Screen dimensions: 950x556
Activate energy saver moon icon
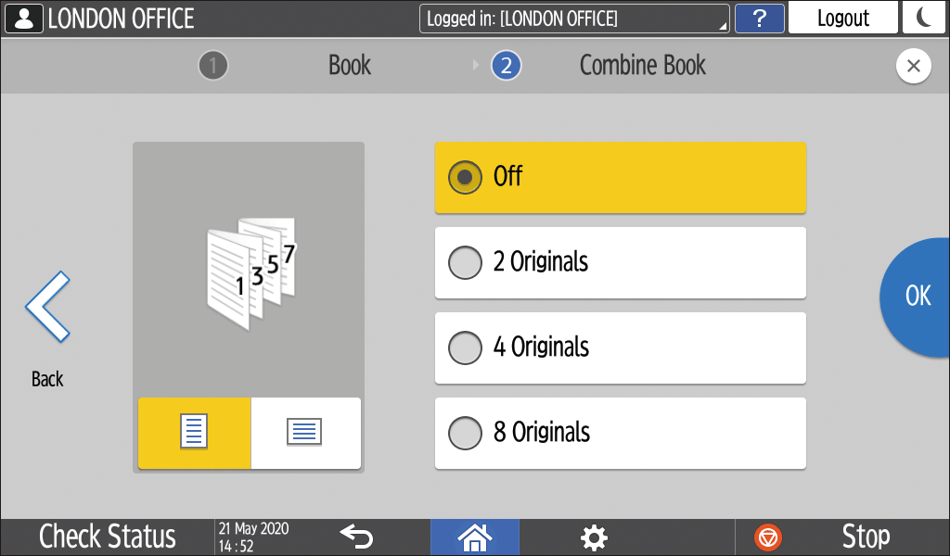924,18
